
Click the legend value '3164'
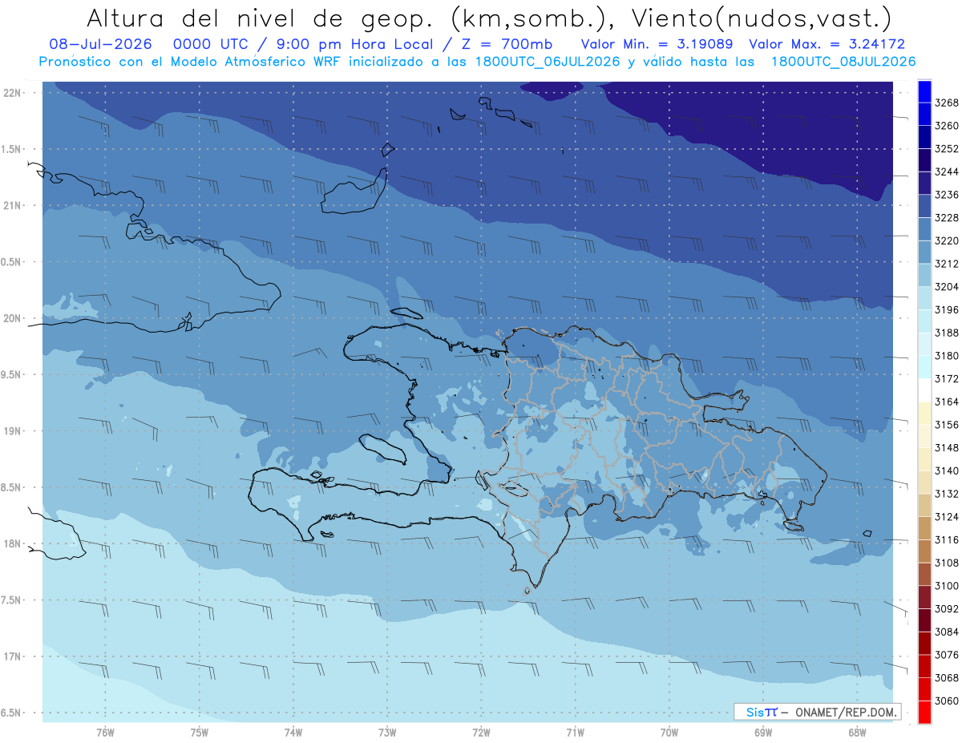click(x=947, y=402)
